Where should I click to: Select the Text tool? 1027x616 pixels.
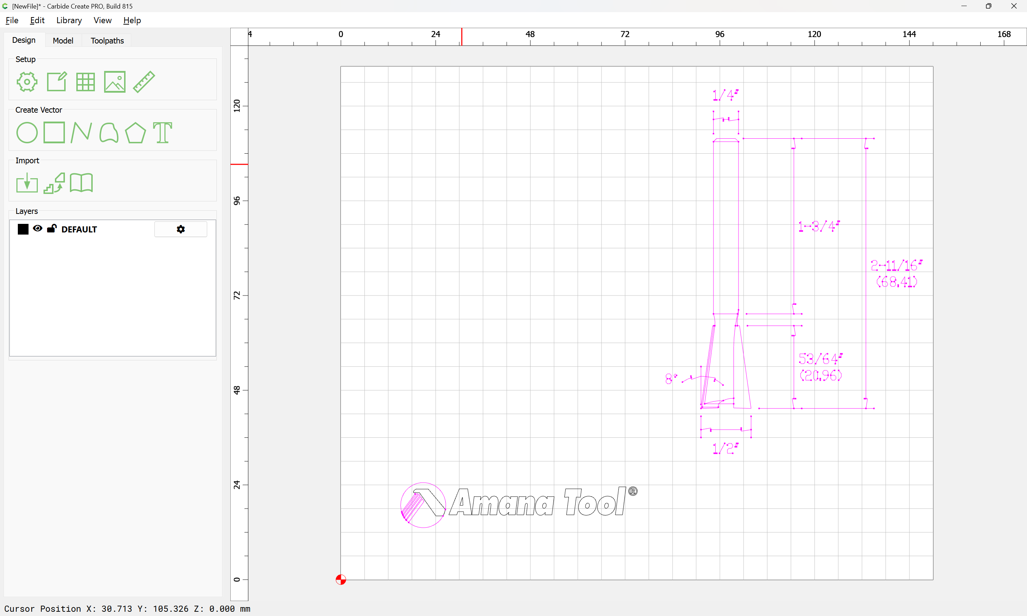coord(162,133)
